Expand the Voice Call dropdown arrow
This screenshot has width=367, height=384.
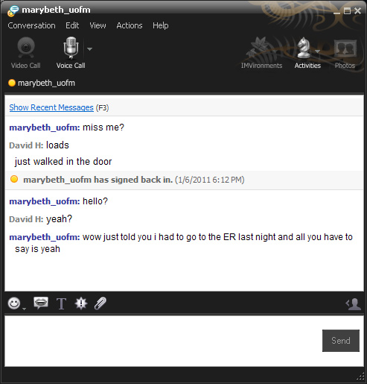pyautogui.click(x=90, y=49)
